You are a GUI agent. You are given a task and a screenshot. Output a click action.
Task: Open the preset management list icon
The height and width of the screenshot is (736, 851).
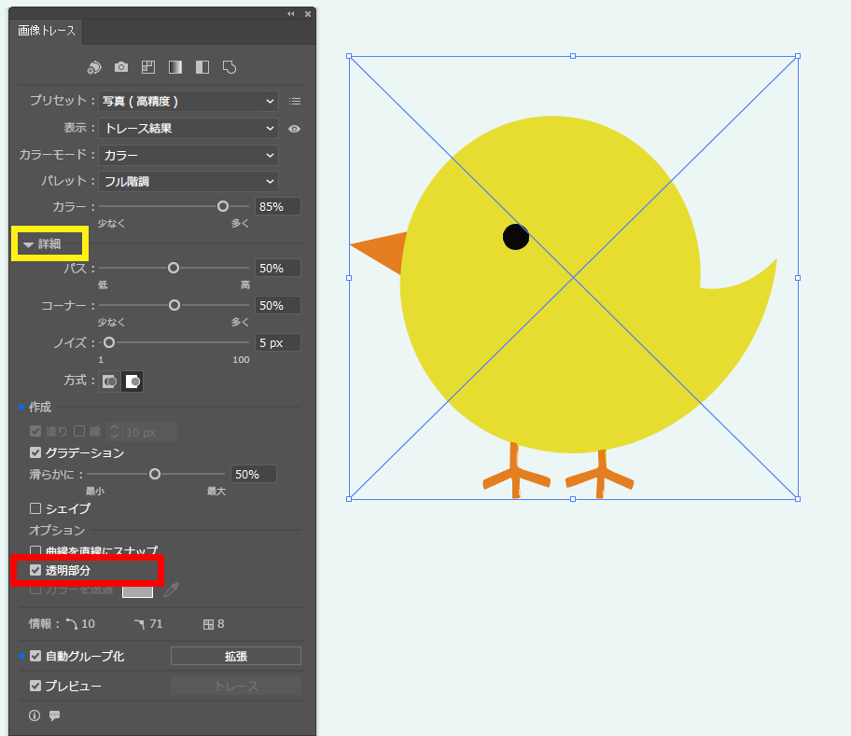click(x=295, y=102)
